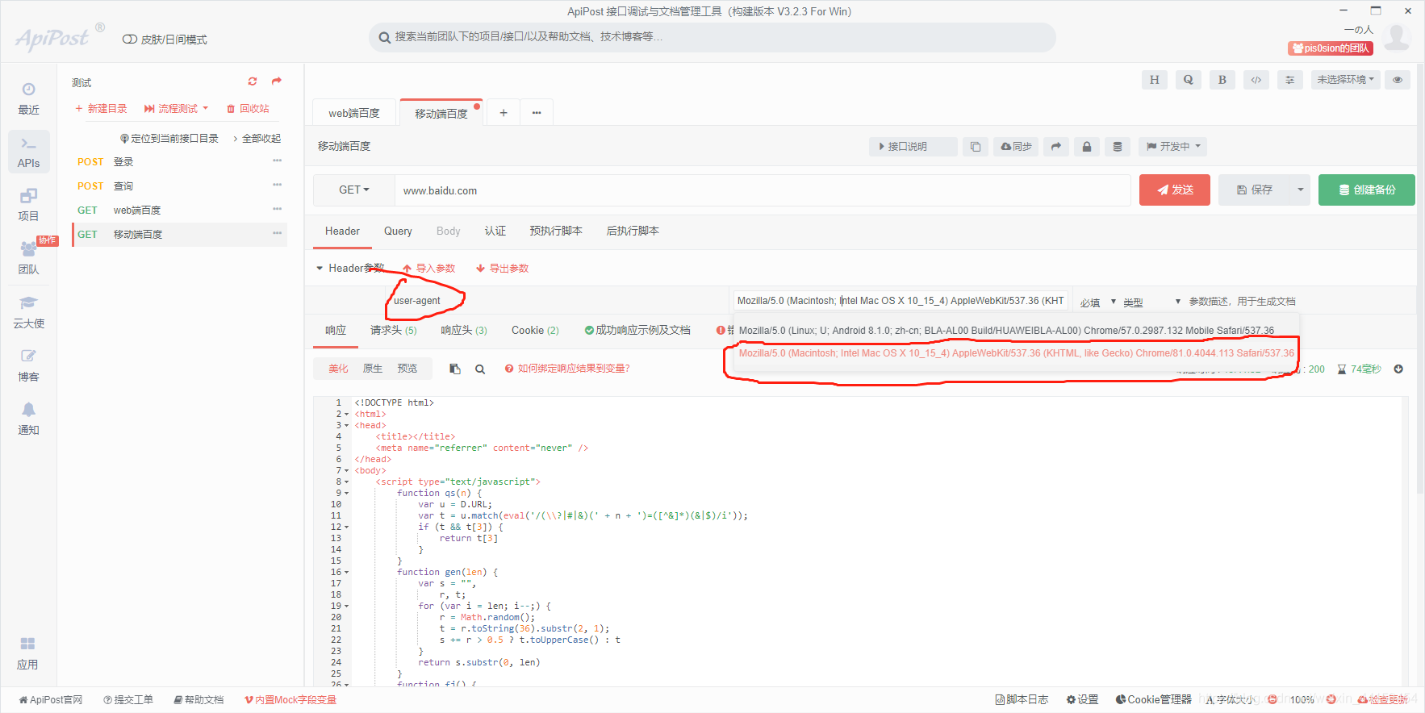Open 设置 settings in the status bar
The image size is (1425, 713).
tap(1082, 699)
